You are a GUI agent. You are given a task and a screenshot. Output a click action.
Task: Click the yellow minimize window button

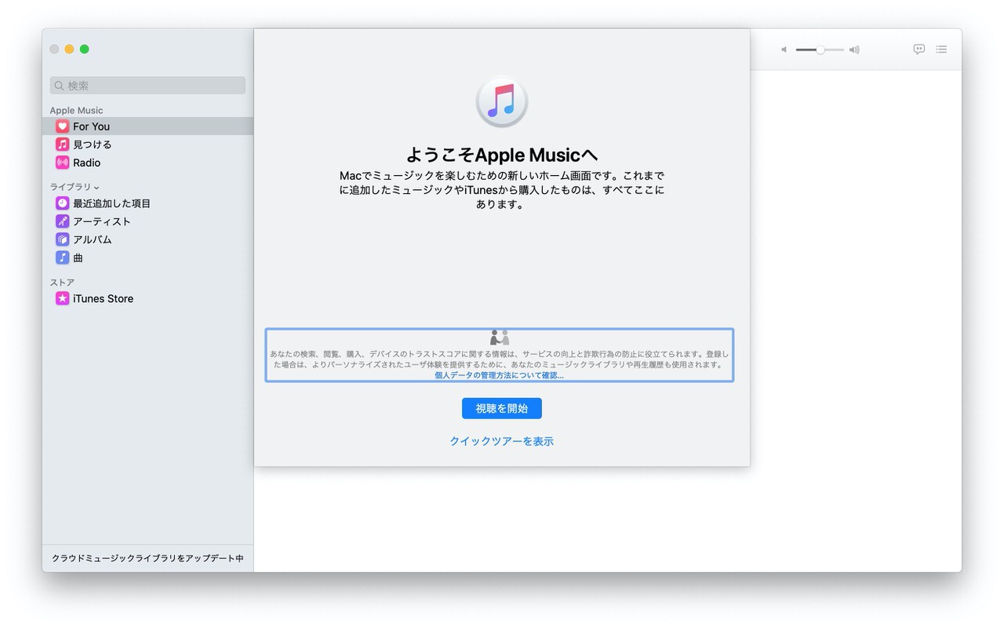(x=69, y=49)
